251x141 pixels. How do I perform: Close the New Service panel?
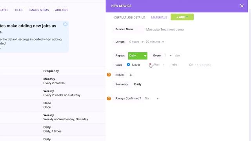pyautogui.click(x=242, y=6)
